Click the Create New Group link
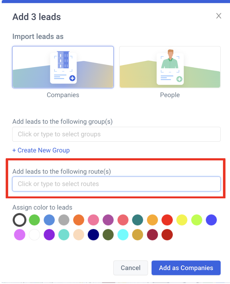Screen dimensions: 230x284 tap(41, 150)
